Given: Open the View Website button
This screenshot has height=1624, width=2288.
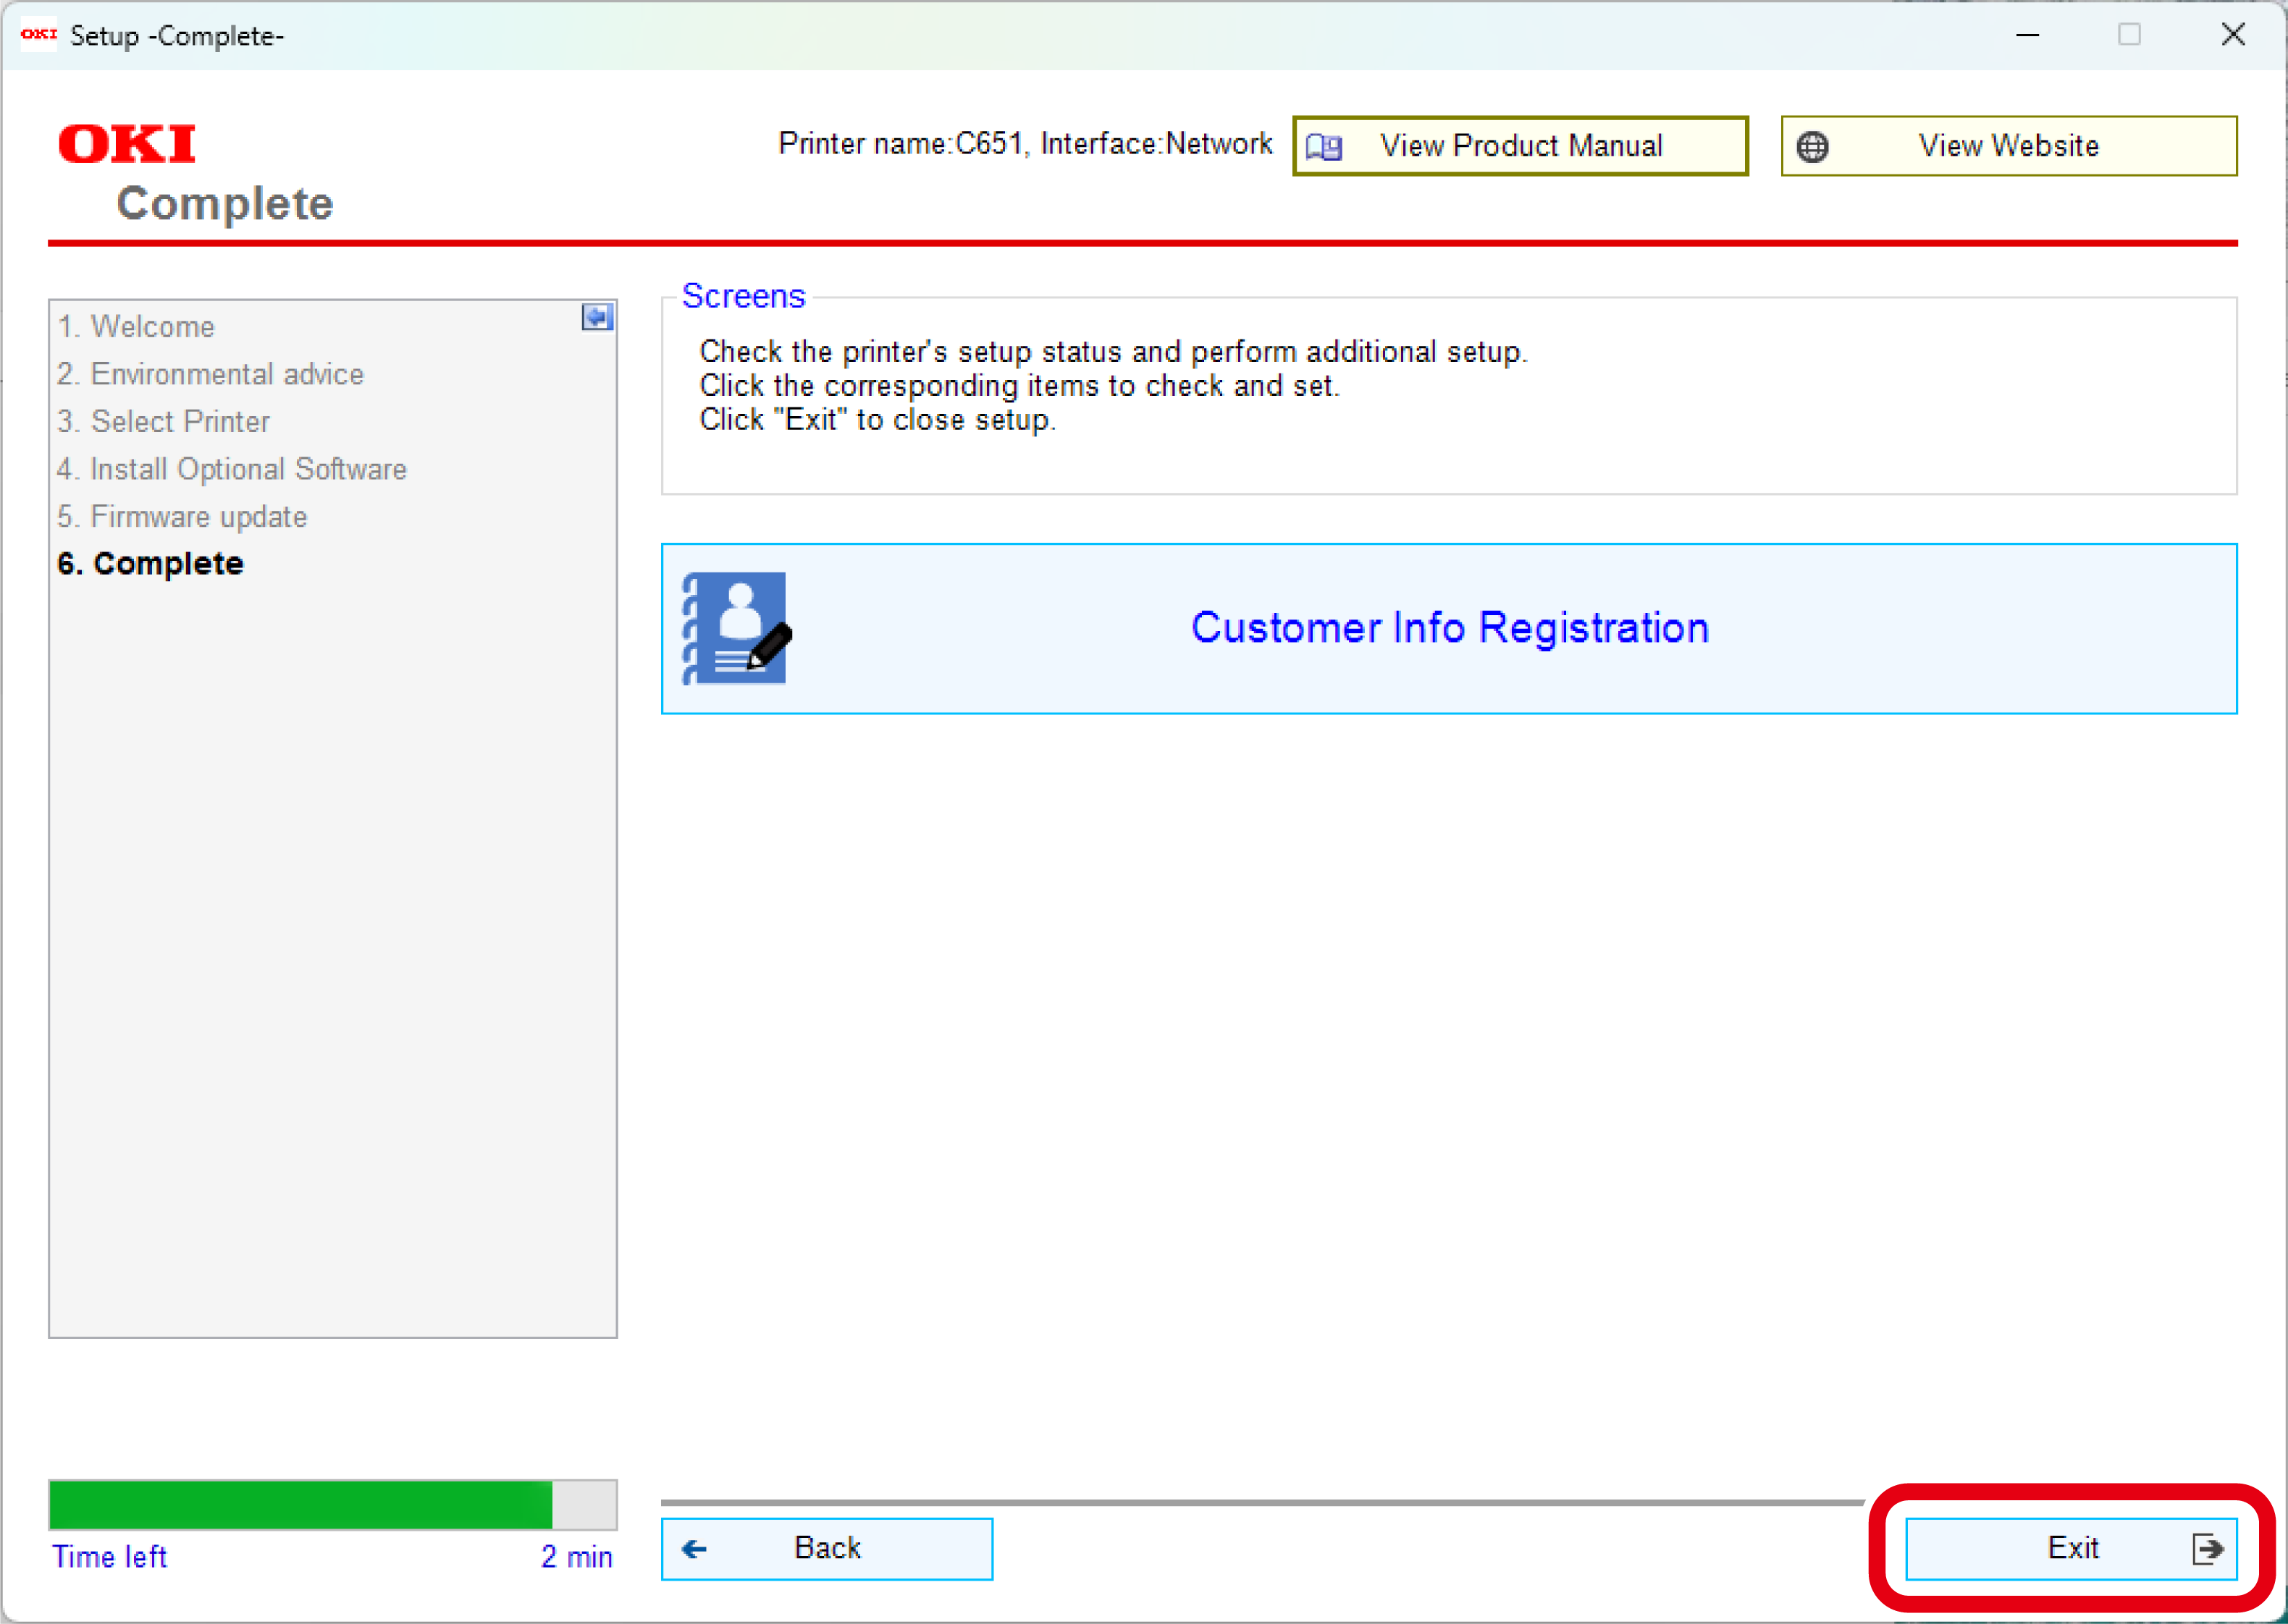Looking at the screenshot, I should point(2008,146).
